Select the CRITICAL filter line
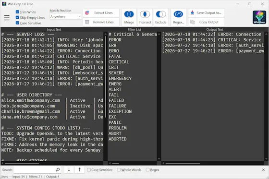Viewport: 269px width, 179px height. tap(119, 62)
